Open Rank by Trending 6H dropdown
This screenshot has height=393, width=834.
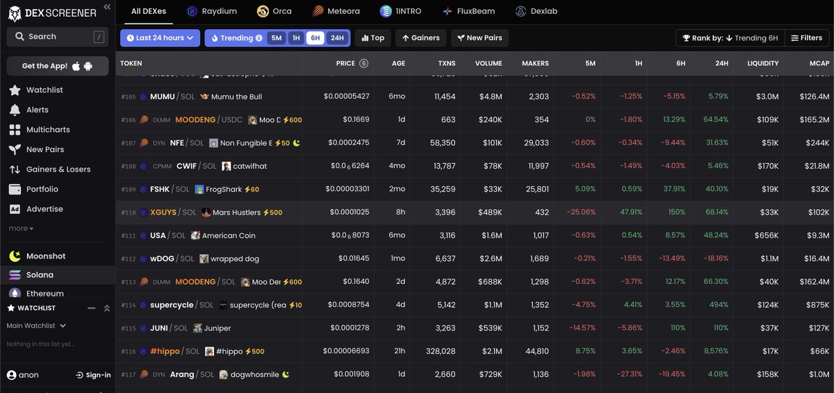[x=730, y=38]
